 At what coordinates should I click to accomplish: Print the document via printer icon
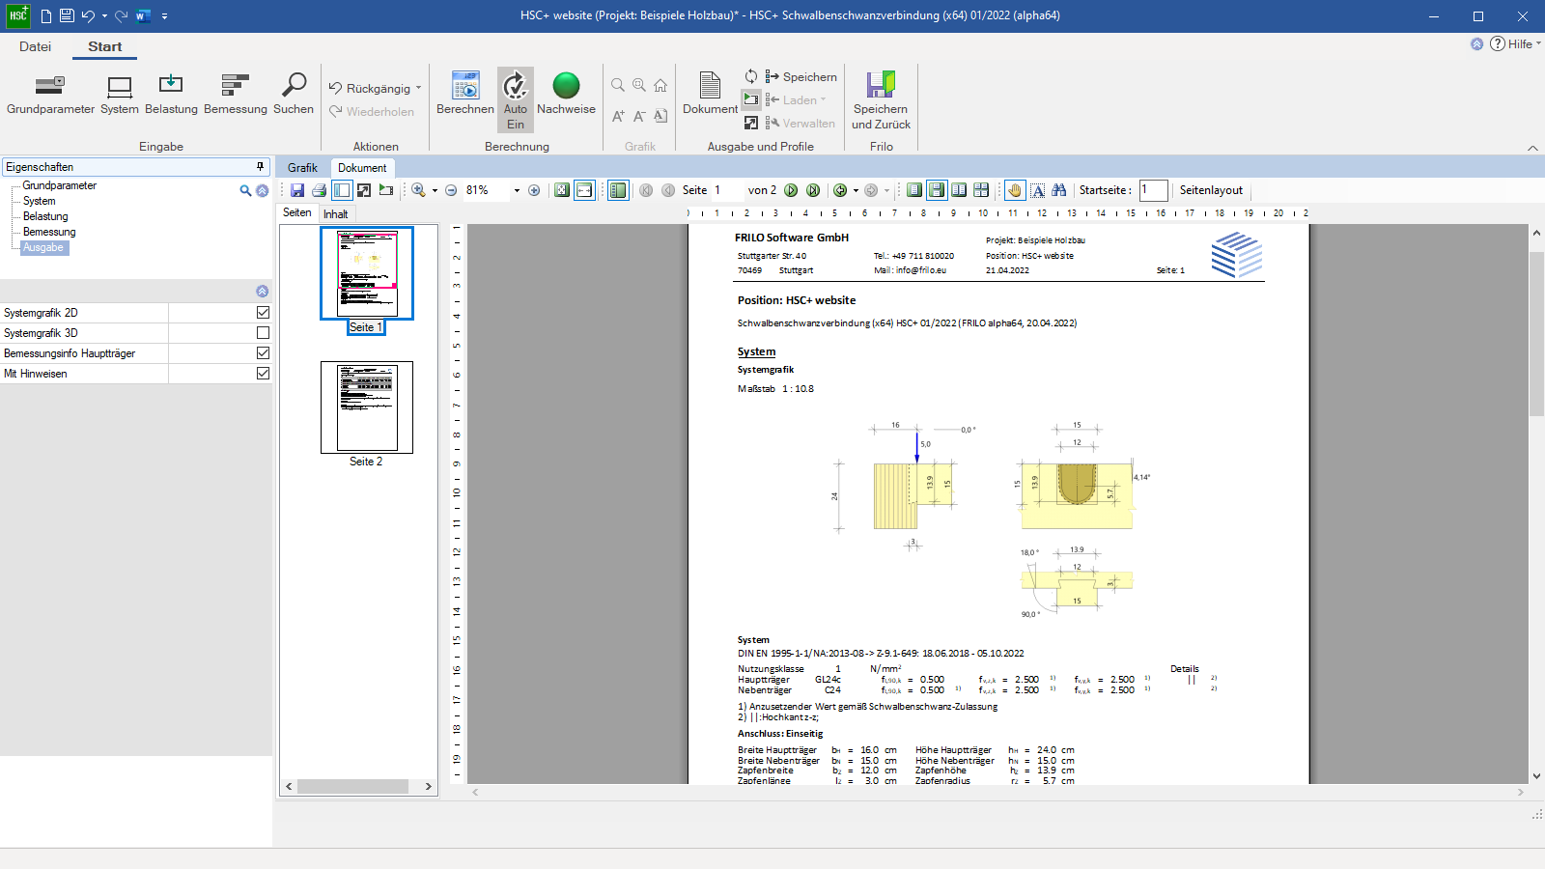[x=320, y=190]
